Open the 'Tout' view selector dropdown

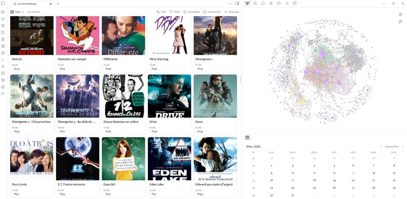pos(17,12)
